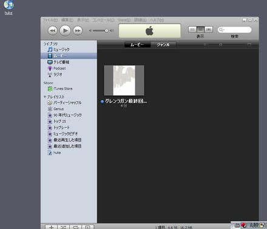Open the ヘルプ menu
267x229 pixels.
coord(157,20)
